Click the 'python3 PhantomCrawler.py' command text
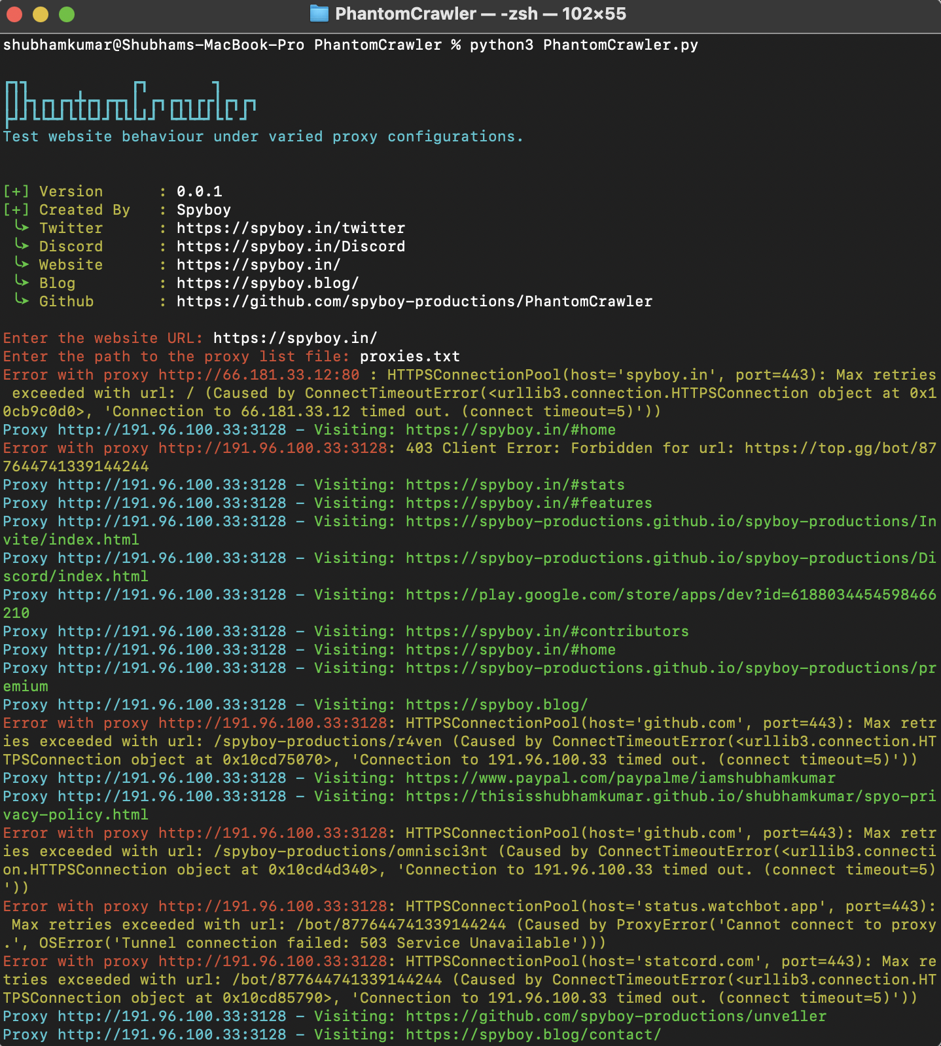 pos(584,45)
